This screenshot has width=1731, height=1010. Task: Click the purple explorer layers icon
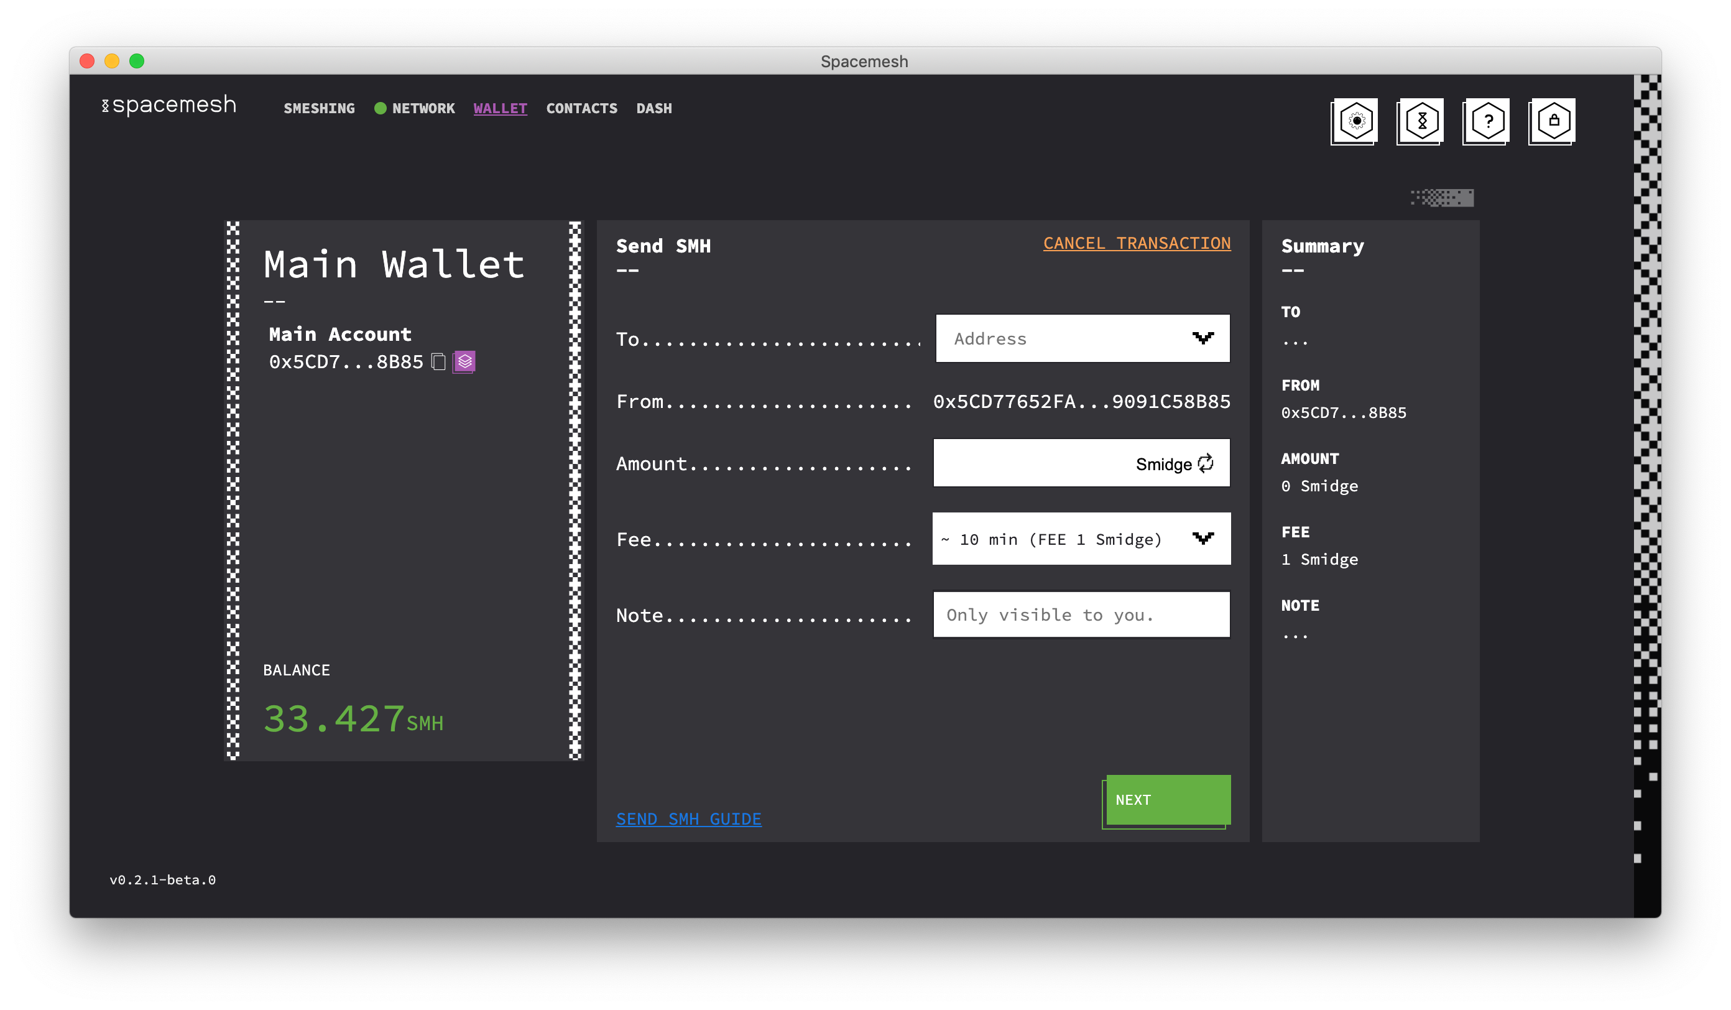pos(465,361)
